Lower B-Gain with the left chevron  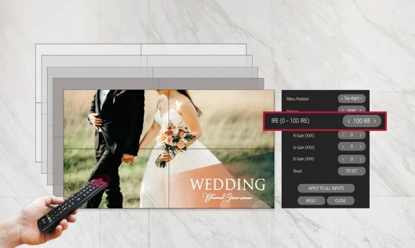click(x=342, y=159)
